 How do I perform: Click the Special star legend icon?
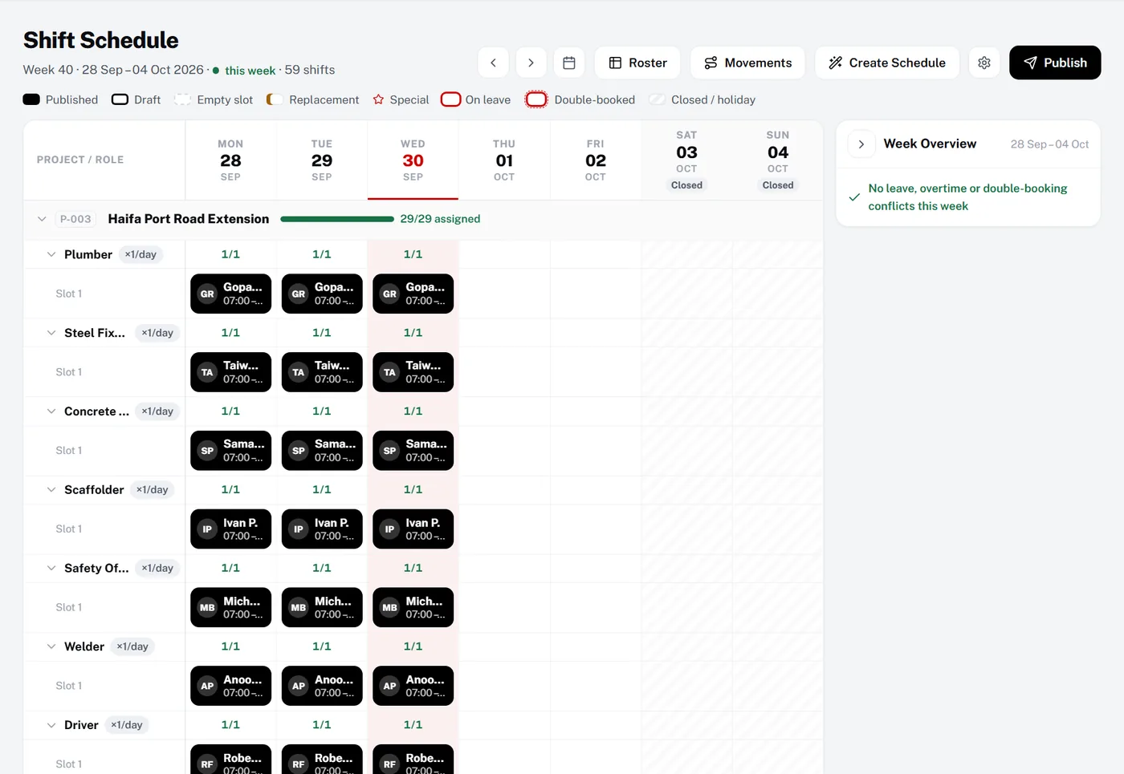(379, 99)
